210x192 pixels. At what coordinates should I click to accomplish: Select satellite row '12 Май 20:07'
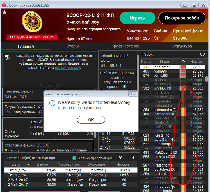click(x=70, y=180)
